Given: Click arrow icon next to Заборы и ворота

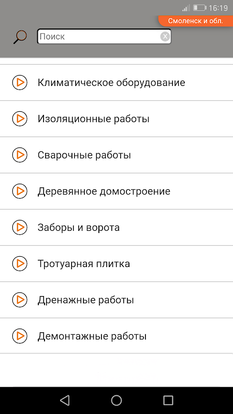Looking at the screenshot, I should (x=20, y=227).
